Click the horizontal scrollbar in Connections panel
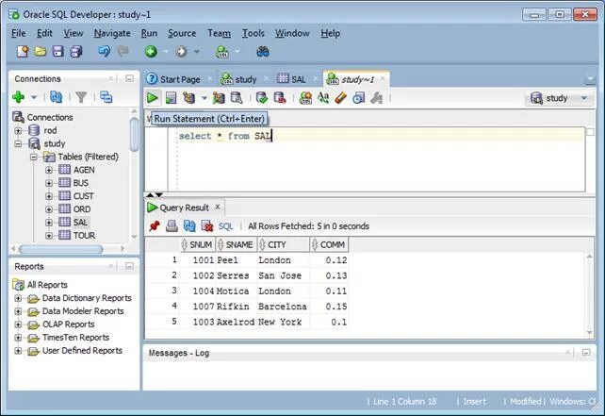 coord(61,249)
